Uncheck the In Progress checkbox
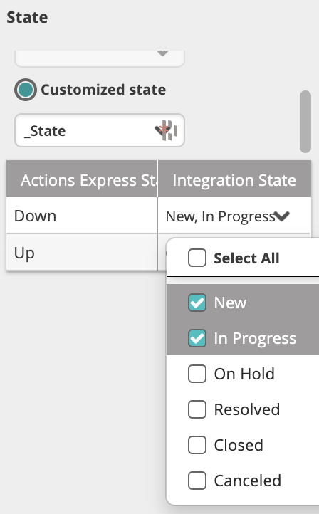 197,338
